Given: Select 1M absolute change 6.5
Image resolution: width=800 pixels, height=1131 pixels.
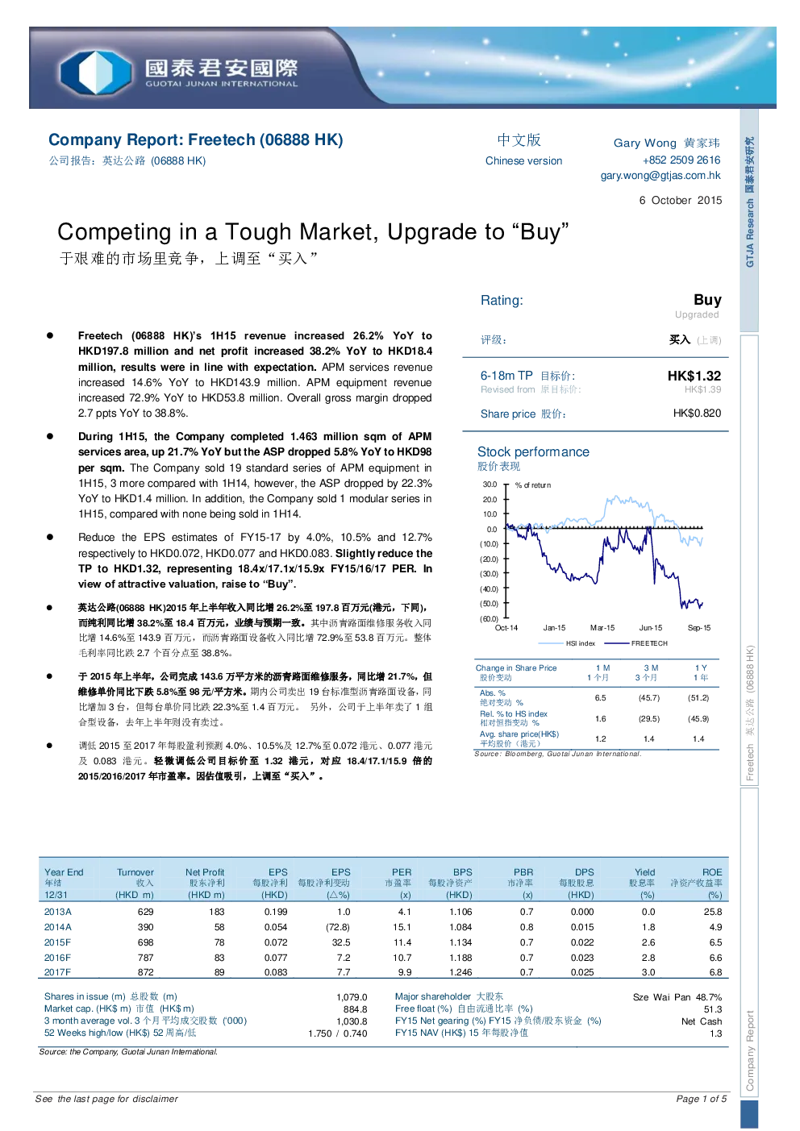Looking at the screenshot, I should coord(600,698).
